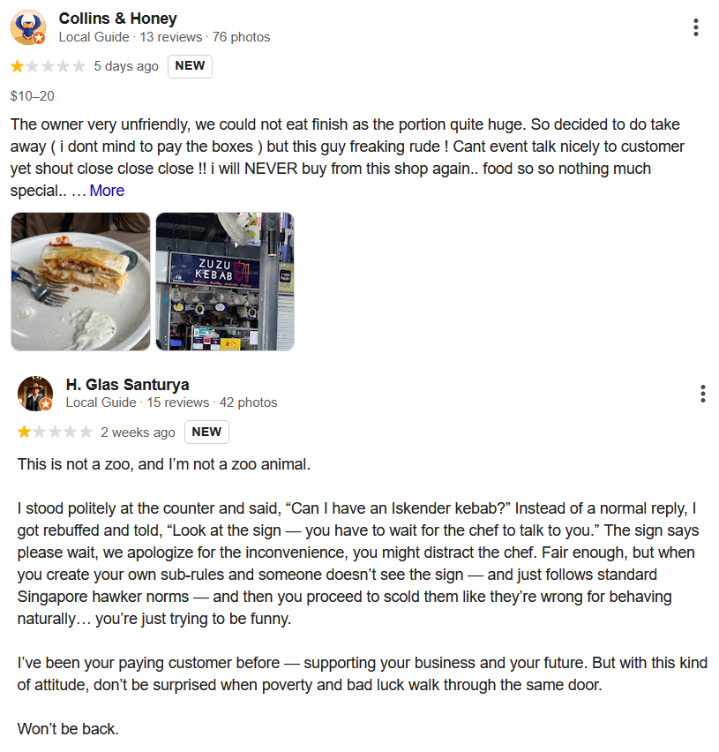This screenshot has width=719, height=752.
Task: Click NEW badge on Collins & Honey review
Action: pos(190,66)
